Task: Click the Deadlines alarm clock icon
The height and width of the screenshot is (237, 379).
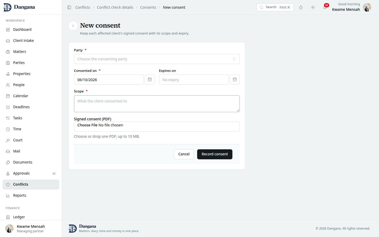Action: pyautogui.click(x=8, y=107)
